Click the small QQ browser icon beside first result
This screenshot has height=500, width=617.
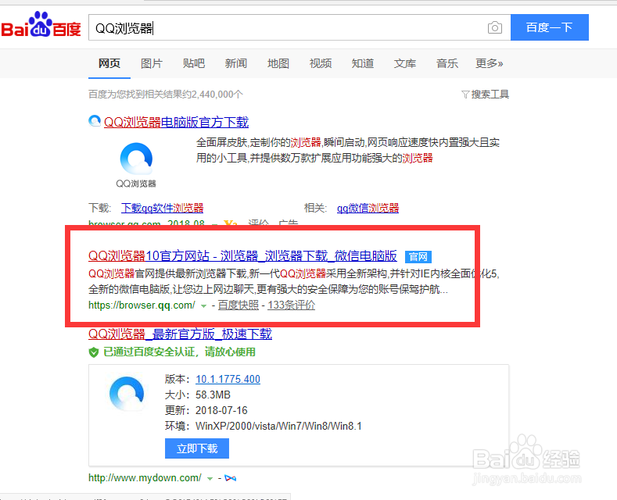(x=95, y=121)
